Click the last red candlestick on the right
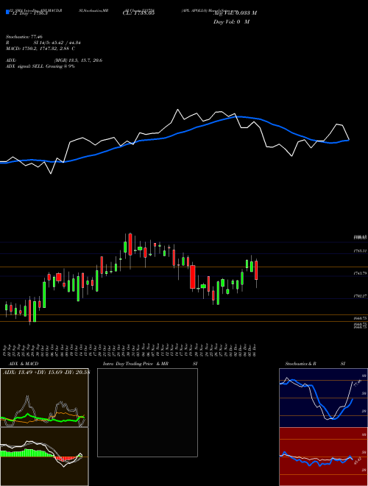The height and width of the screenshot is (486, 368). (x=256, y=270)
